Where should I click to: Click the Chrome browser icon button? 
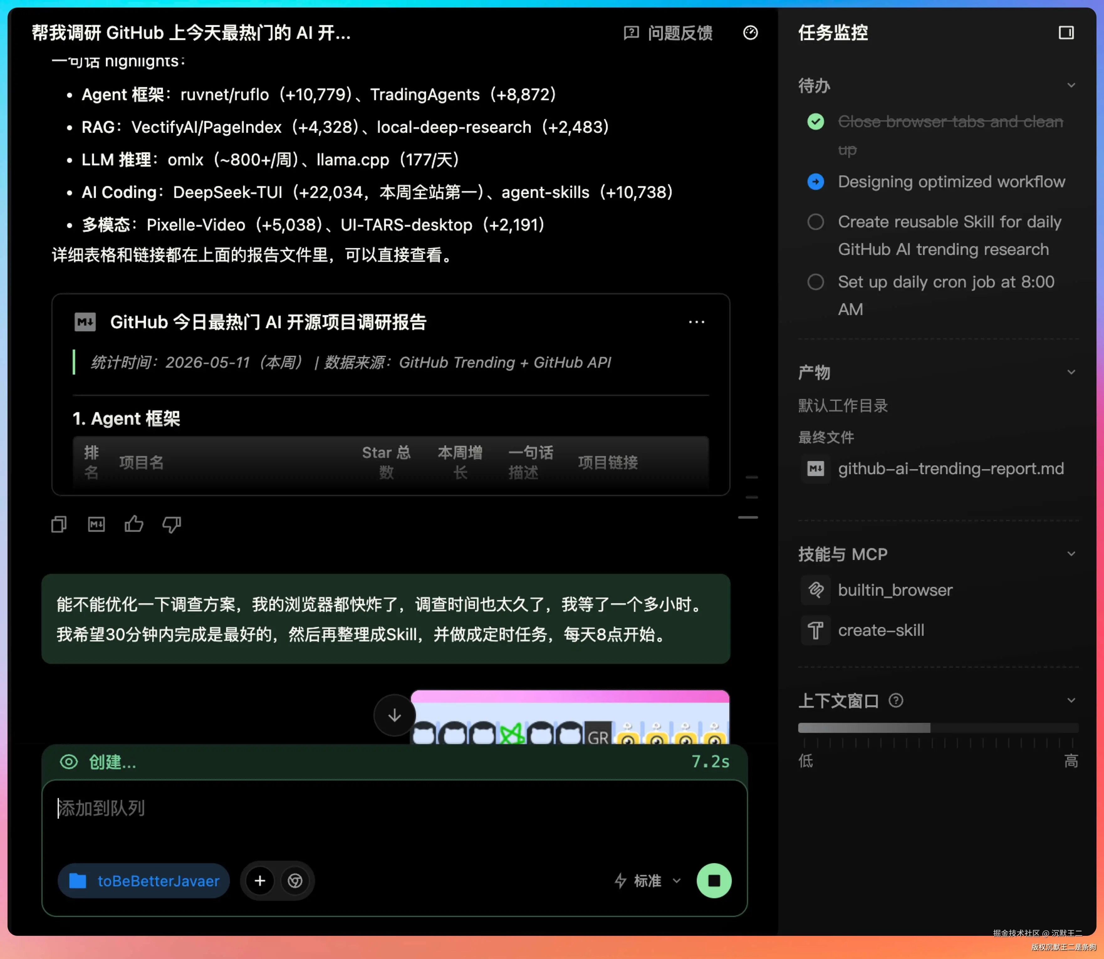pos(295,881)
